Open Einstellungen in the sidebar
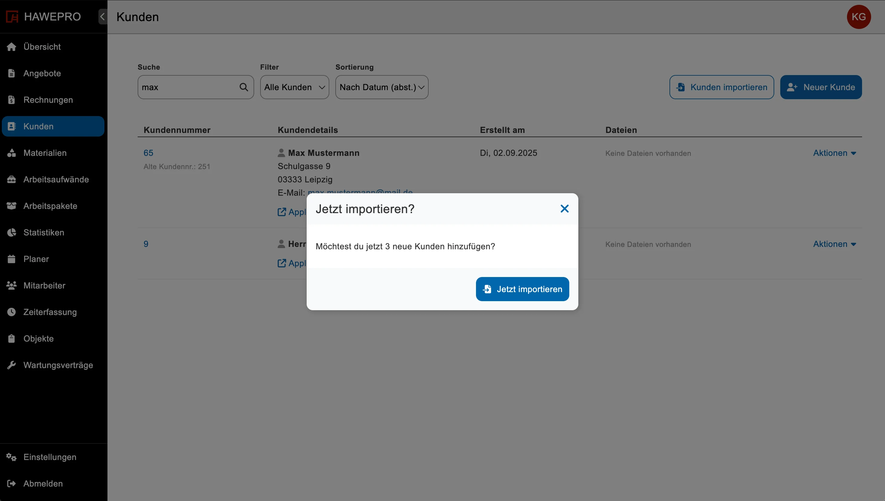Screen dimensions: 885x501 pyautogui.click(x=53, y=457)
